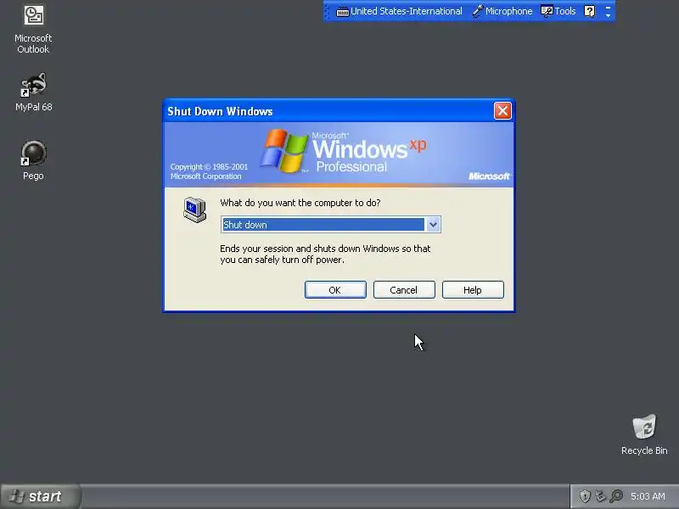Click the language bar help question icon
The height and width of the screenshot is (509, 679).
tap(589, 11)
